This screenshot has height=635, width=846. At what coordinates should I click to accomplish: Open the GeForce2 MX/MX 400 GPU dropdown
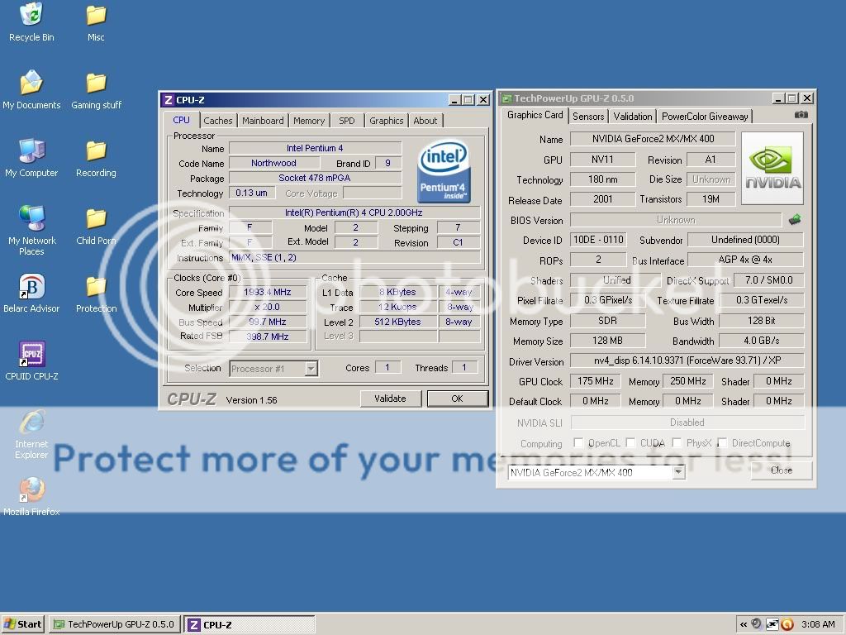[x=678, y=472]
